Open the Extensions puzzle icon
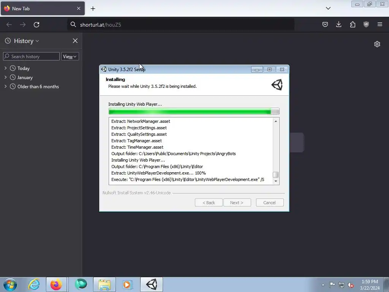The image size is (389, 292). 353,24
